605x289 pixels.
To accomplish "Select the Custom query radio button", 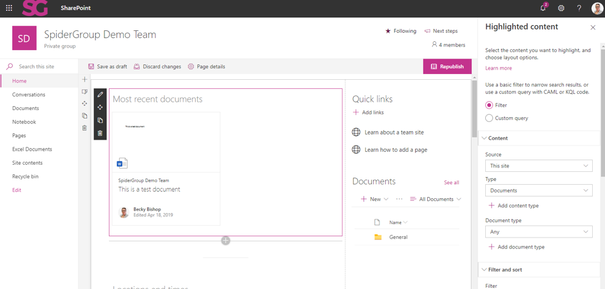I will (489, 118).
